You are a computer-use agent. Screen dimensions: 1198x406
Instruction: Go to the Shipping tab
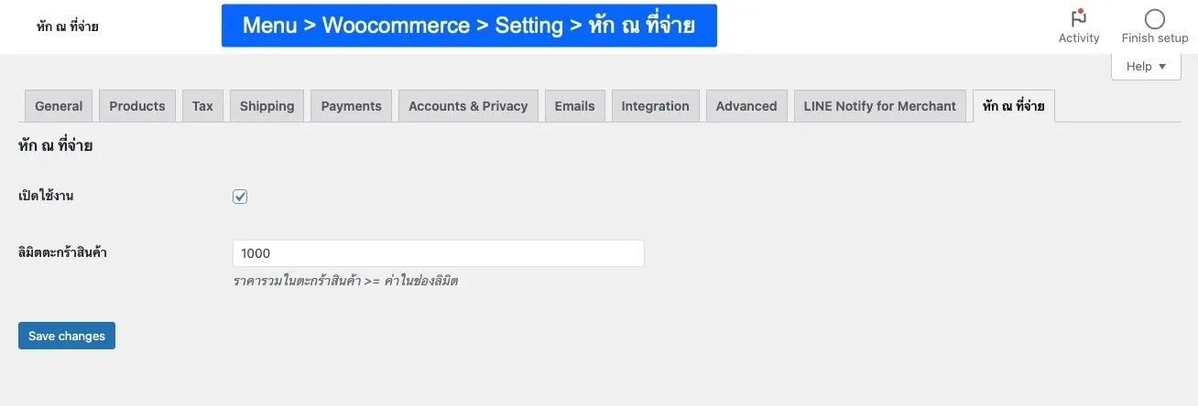267,106
